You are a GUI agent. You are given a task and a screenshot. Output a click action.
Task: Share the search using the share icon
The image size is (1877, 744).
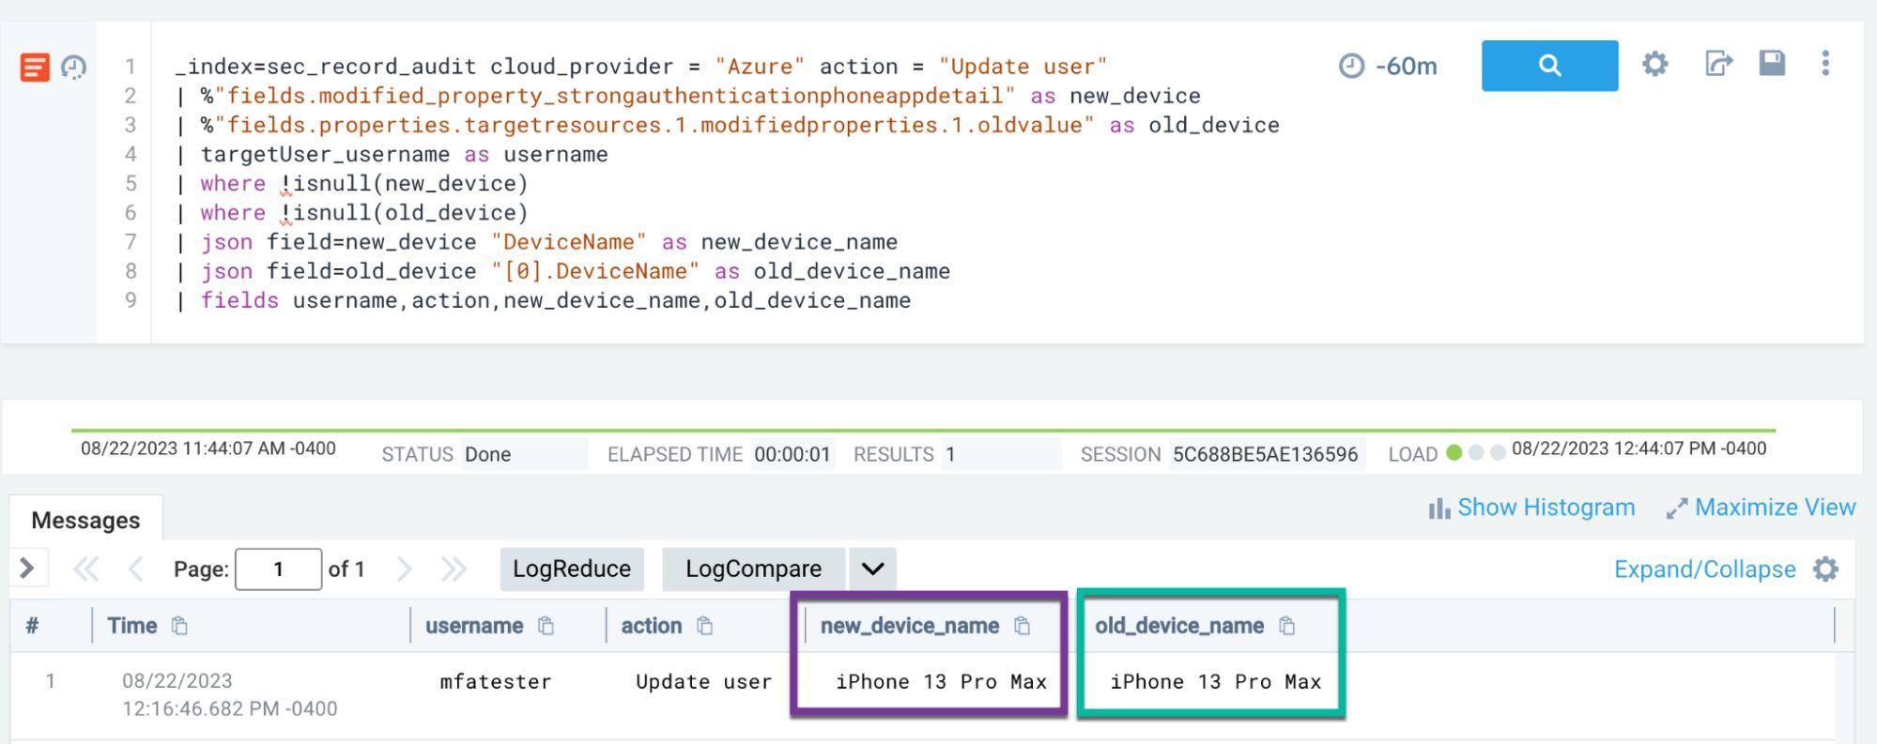coord(1717,64)
